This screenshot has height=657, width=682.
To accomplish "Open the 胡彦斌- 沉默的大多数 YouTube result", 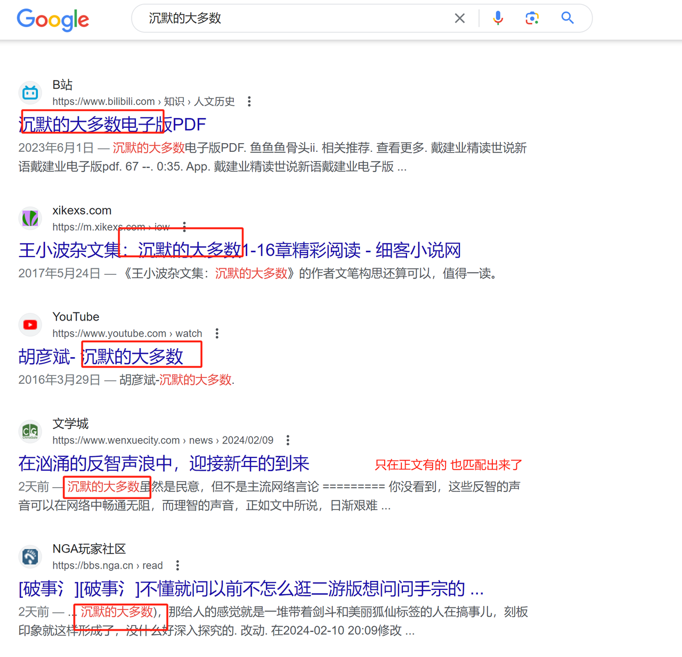I will click(x=101, y=357).
